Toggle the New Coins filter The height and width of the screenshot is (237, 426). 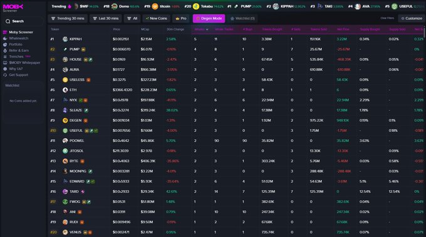point(156,18)
